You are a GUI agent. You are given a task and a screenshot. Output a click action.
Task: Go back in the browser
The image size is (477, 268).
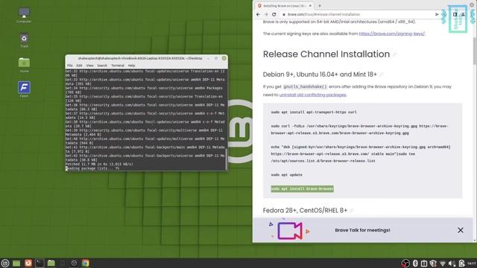258,14
